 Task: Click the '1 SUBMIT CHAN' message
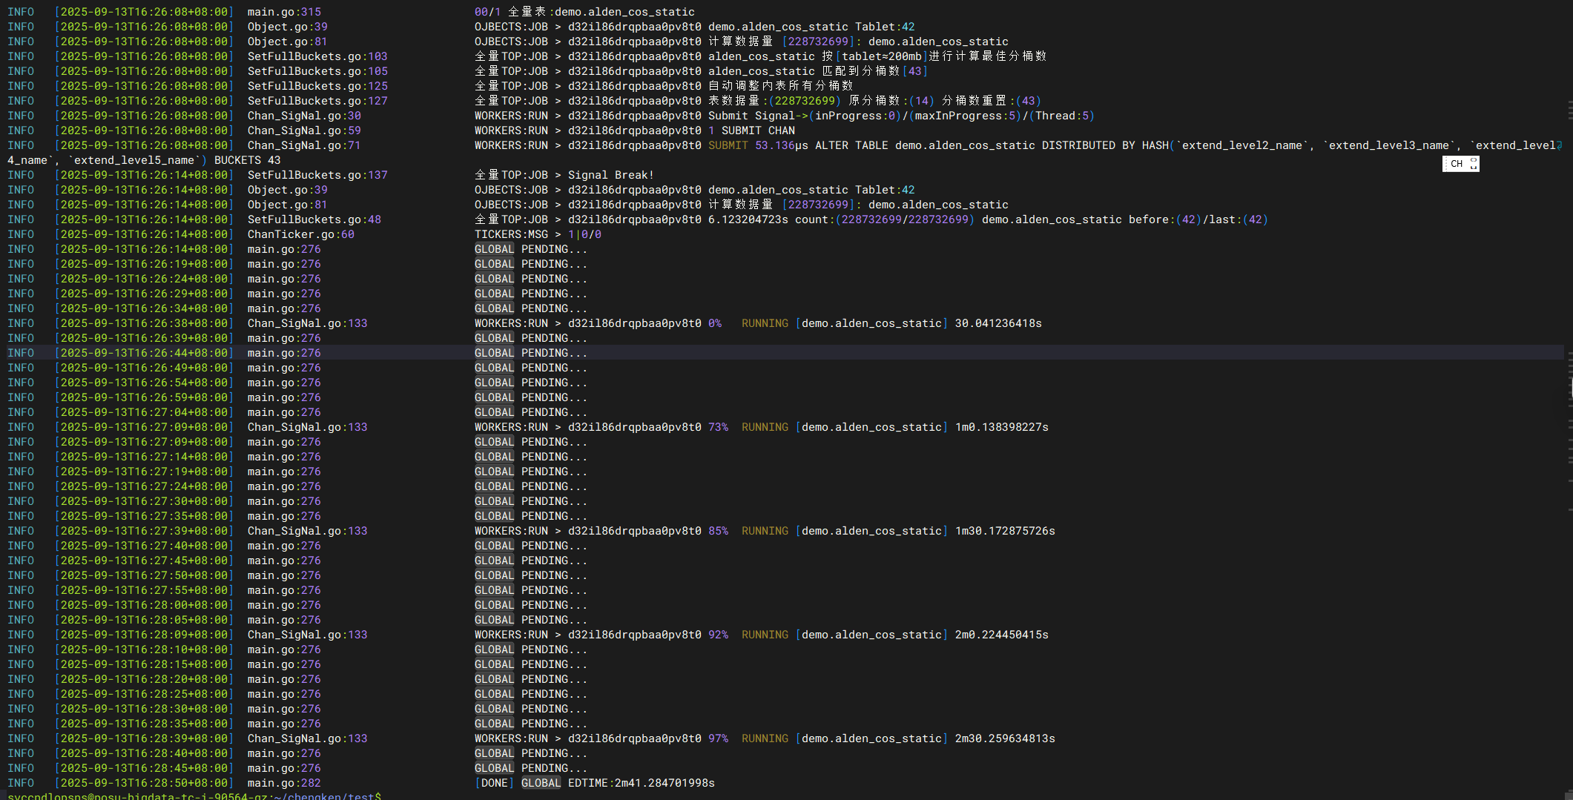[751, 130]
